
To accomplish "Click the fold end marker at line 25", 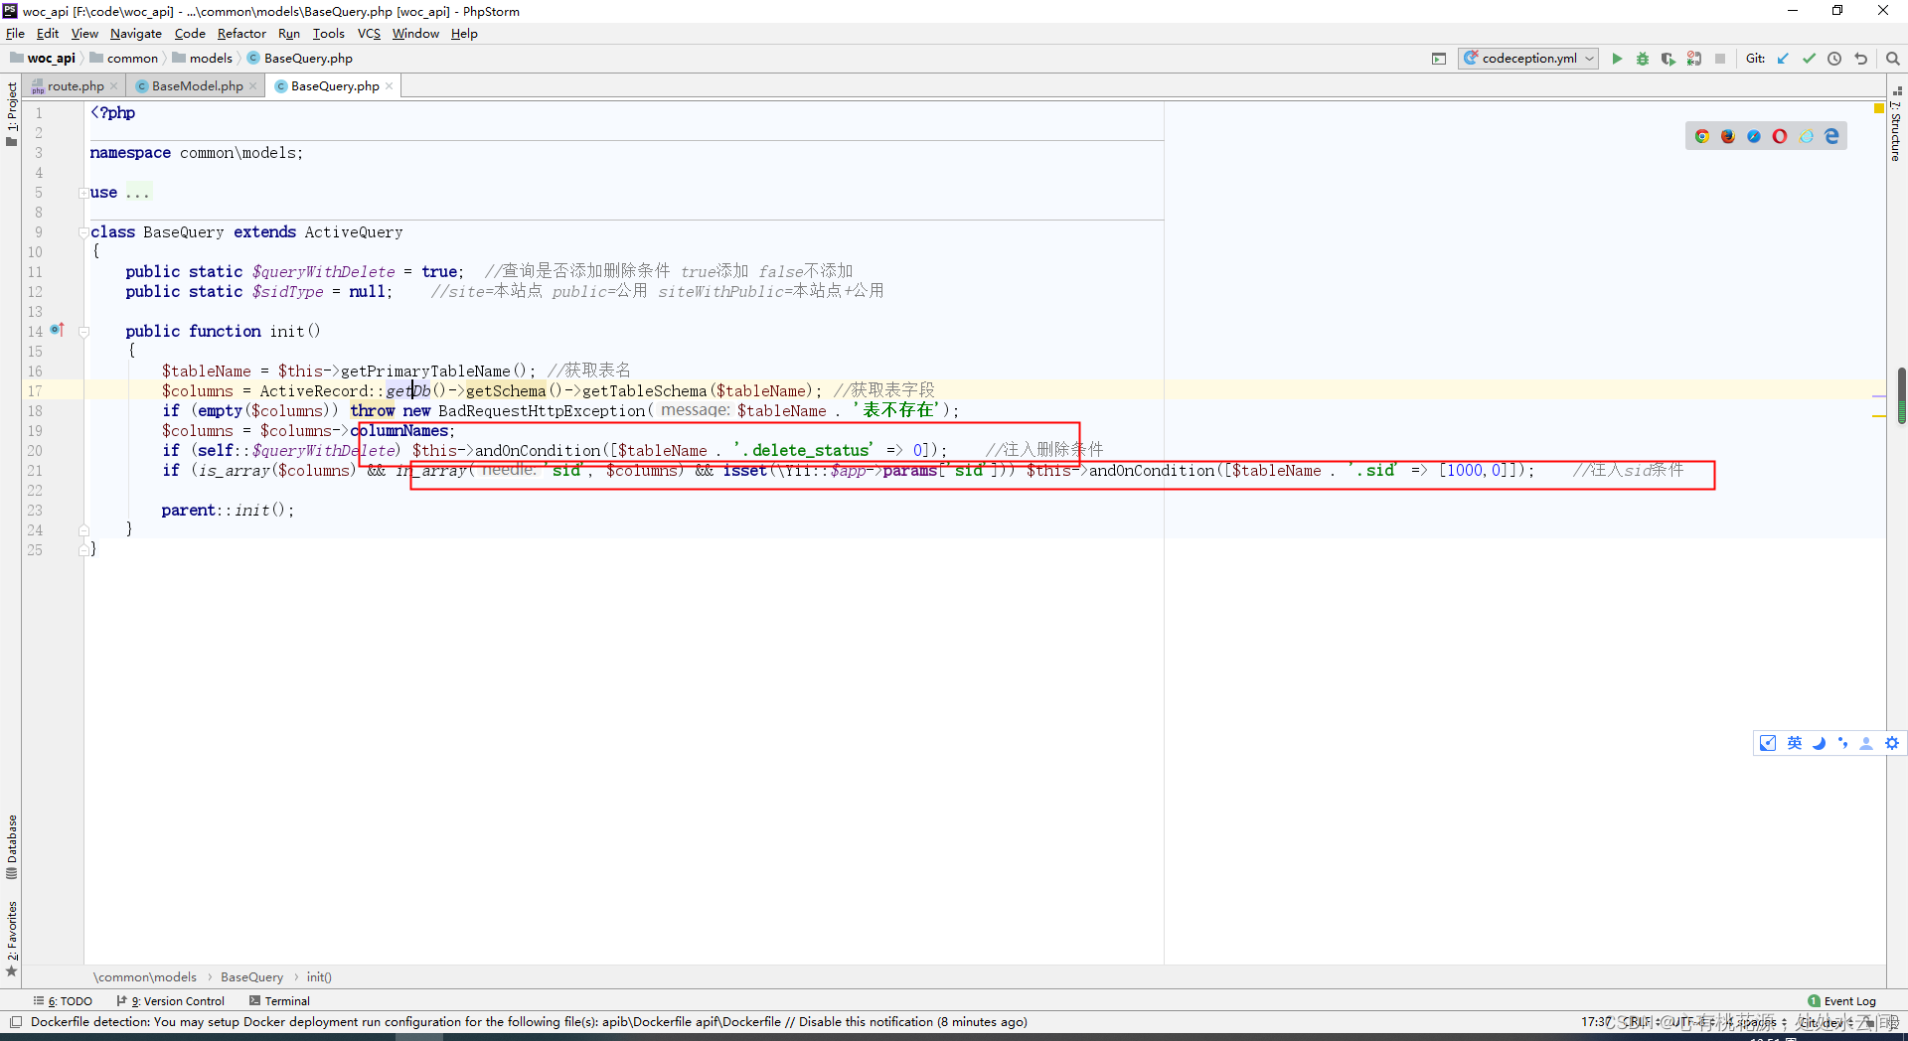I will point(83,549).
